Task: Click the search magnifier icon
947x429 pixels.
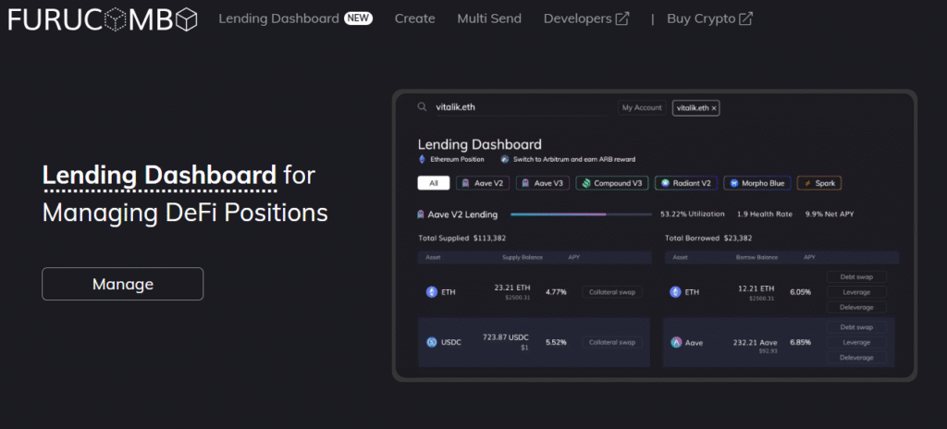Action: coord(422,107)
